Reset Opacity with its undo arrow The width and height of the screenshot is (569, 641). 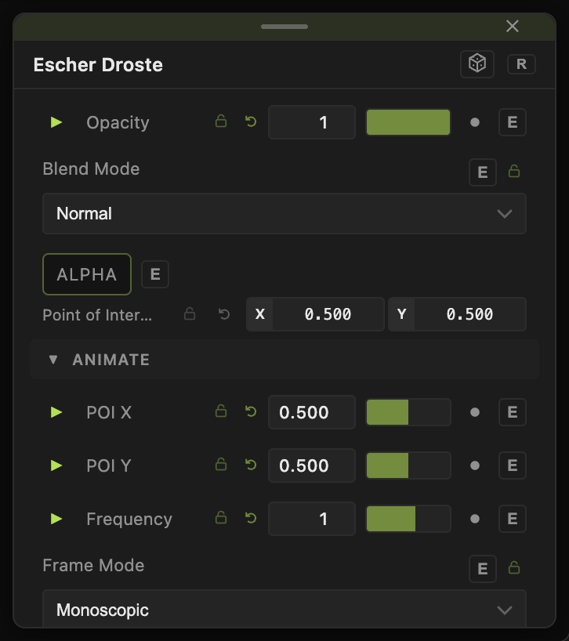point(251,121)
